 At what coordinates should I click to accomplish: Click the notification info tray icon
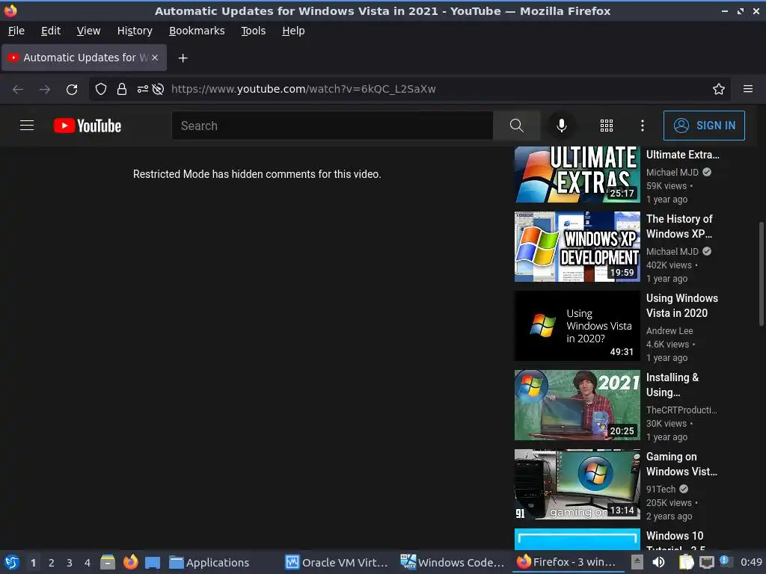[724, 561]
